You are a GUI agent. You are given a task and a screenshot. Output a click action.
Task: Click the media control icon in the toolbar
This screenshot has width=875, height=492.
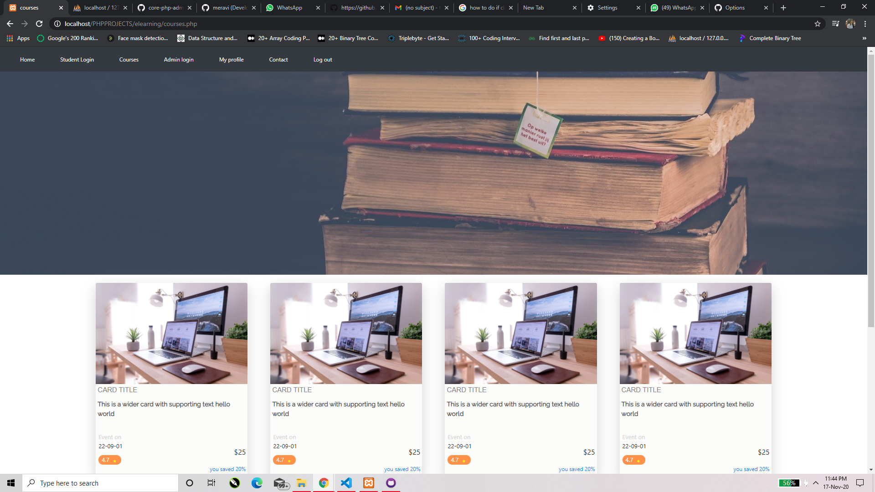835,24
